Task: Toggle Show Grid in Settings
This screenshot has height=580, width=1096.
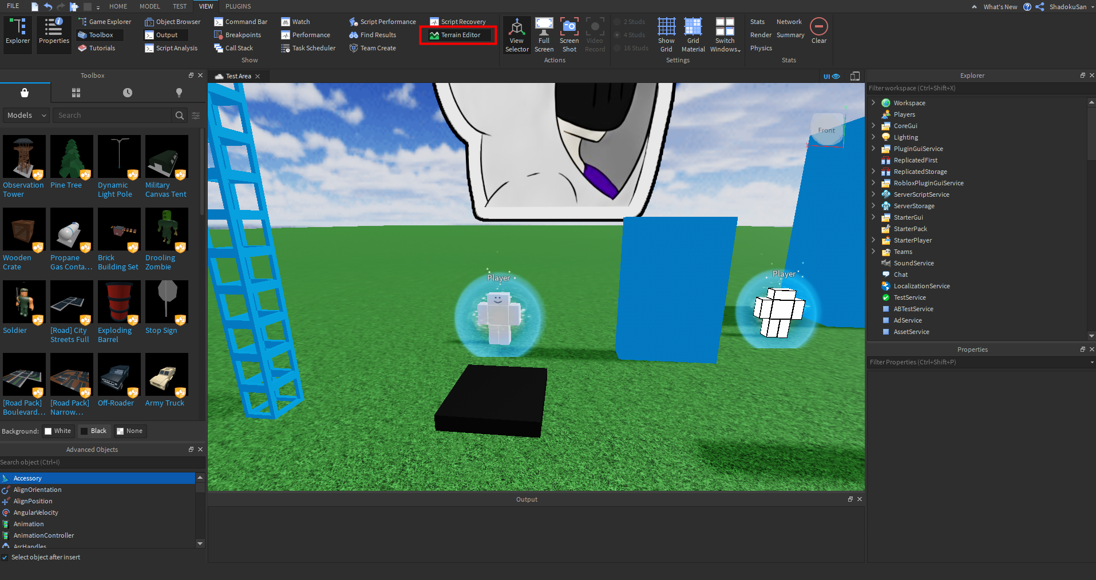Action: click(x=666, y=27)
